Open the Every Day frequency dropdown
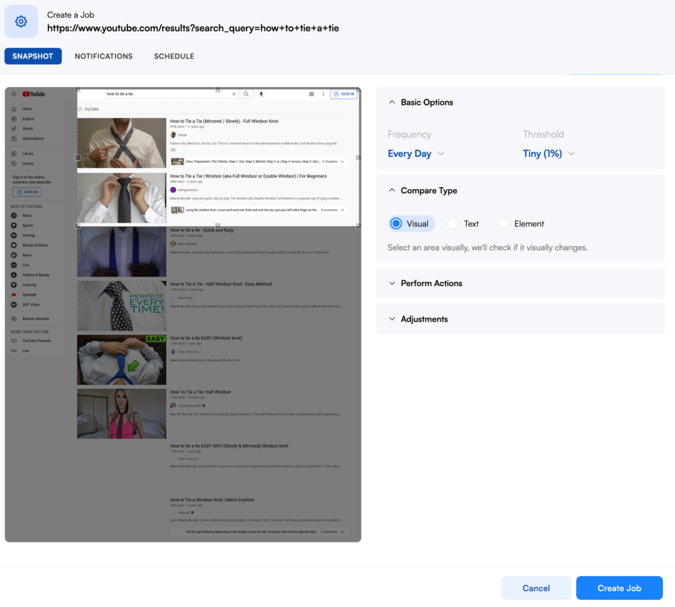 point(416,154)
